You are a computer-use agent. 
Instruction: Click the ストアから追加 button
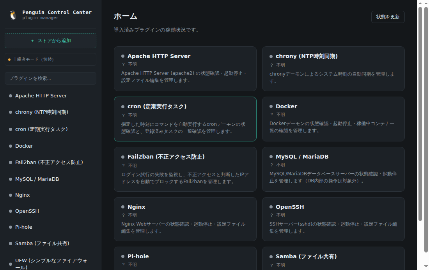coord(50,41)
